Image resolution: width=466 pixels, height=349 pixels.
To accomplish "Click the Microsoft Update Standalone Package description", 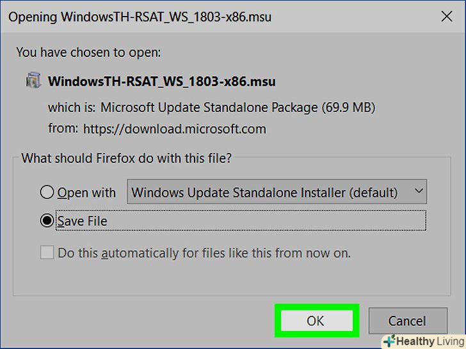I will pos(238,107).
